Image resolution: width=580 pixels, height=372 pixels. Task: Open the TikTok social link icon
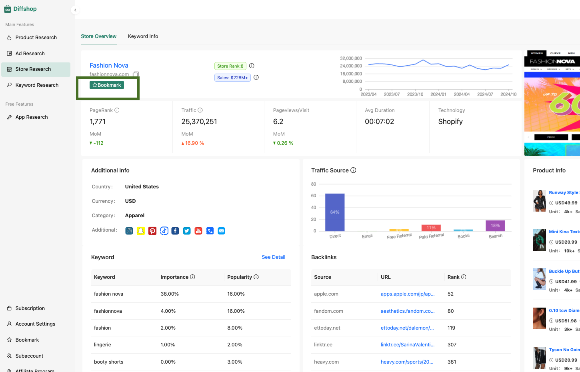tap(164, 231)
